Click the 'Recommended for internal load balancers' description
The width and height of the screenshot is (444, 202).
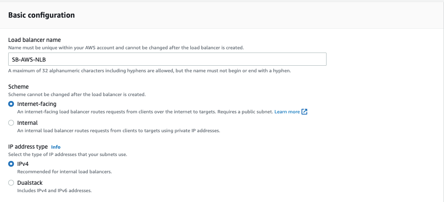(x=64, y=172)
